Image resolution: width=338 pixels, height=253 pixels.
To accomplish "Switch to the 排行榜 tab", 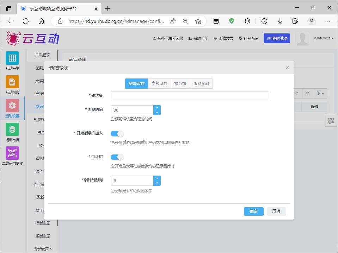I will point(180,83).
